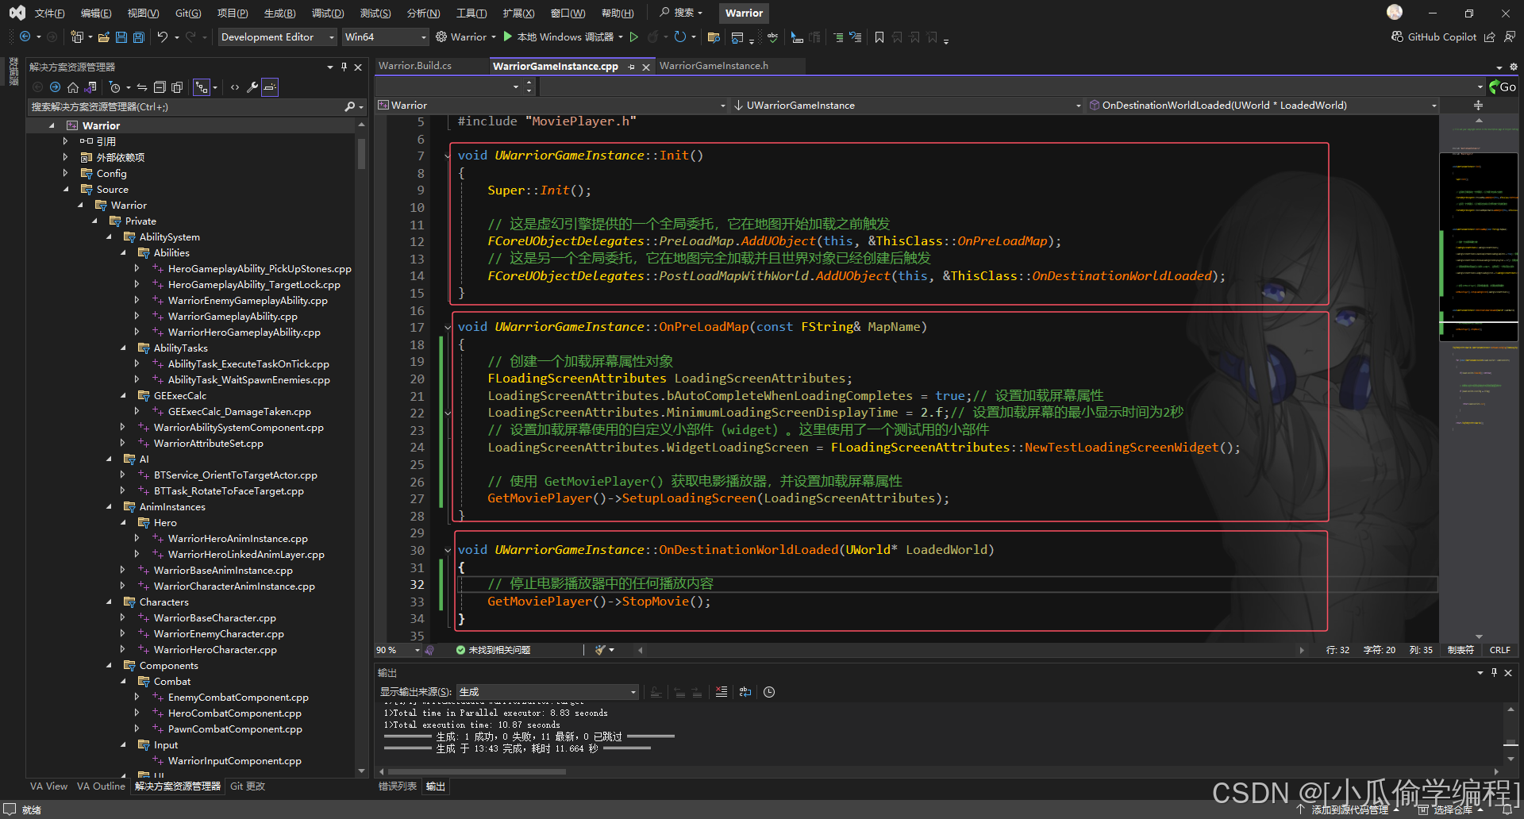Collapse the AbilitySystem folder in tree
Screen dimensions: 1524x819
coord(110,237)
